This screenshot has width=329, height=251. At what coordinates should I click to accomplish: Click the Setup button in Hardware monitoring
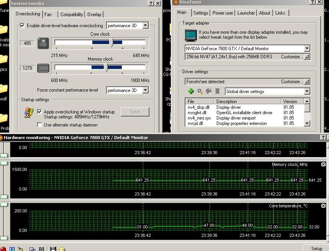tap(316, 248)
